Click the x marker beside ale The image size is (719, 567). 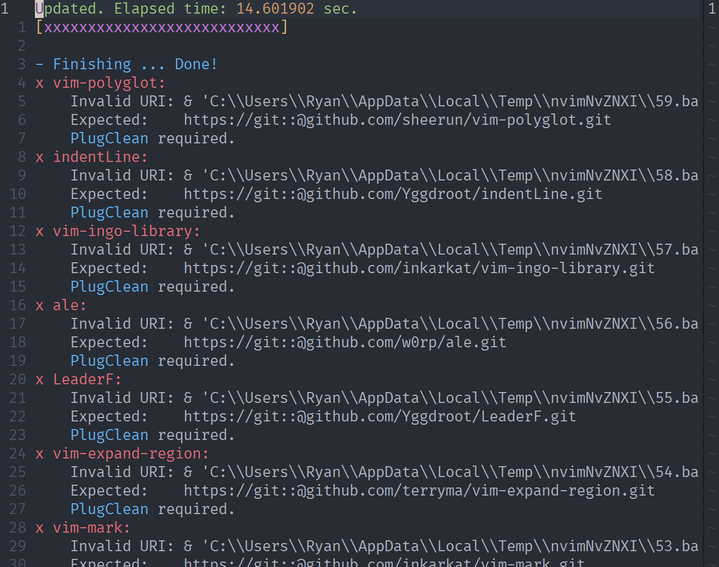tap(39, 305)
